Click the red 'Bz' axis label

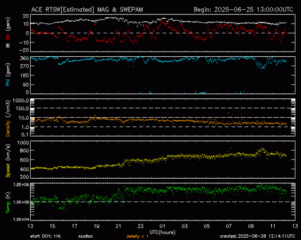(8, 36)
